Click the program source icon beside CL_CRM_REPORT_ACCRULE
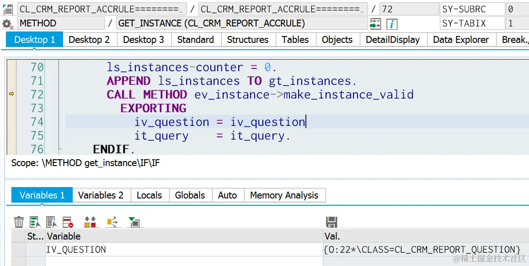The height and width of the screenshot is (266, 529). pos(7,9)
